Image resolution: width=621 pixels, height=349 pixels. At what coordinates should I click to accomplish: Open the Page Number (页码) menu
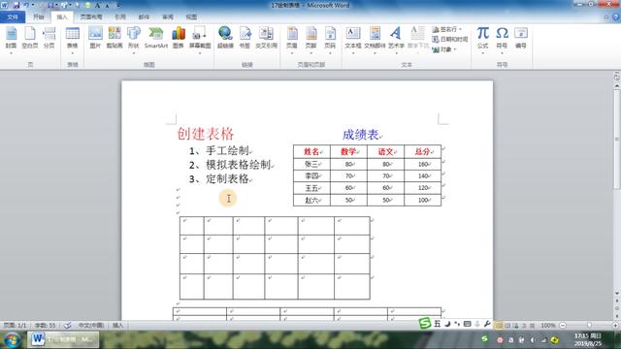tap(330, 39)
